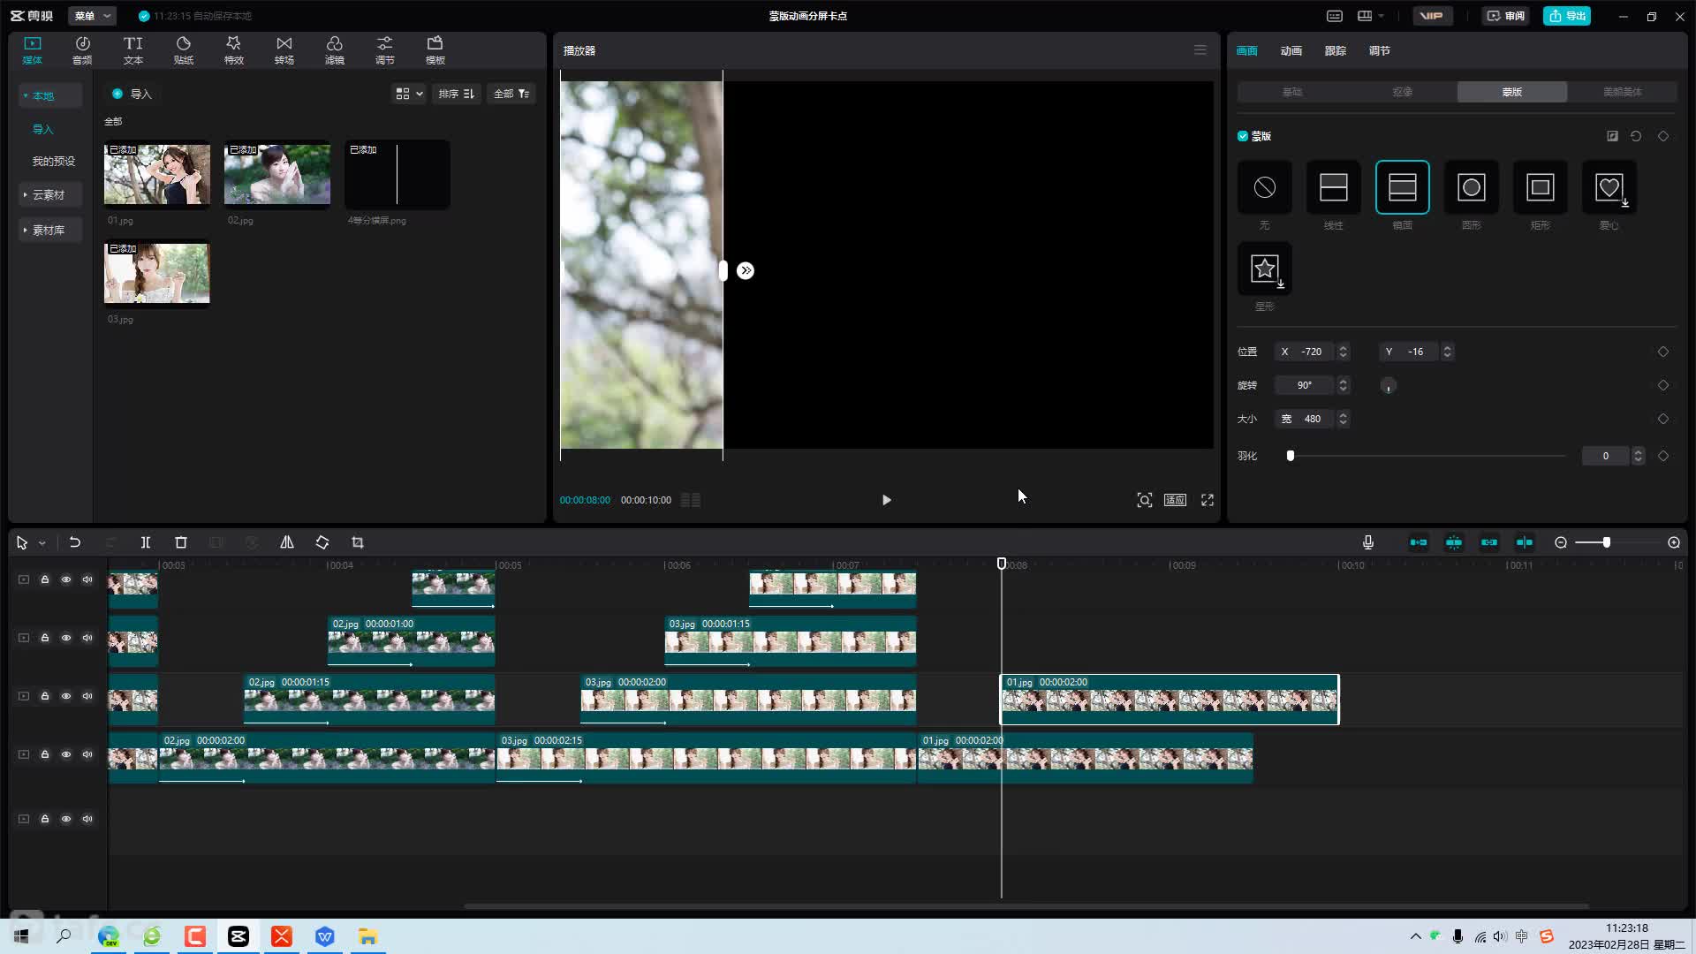Expand the 素材库 material library item
Image resolution: width=1696 pixels, height=954 pixels.
[x=50, y=230]
